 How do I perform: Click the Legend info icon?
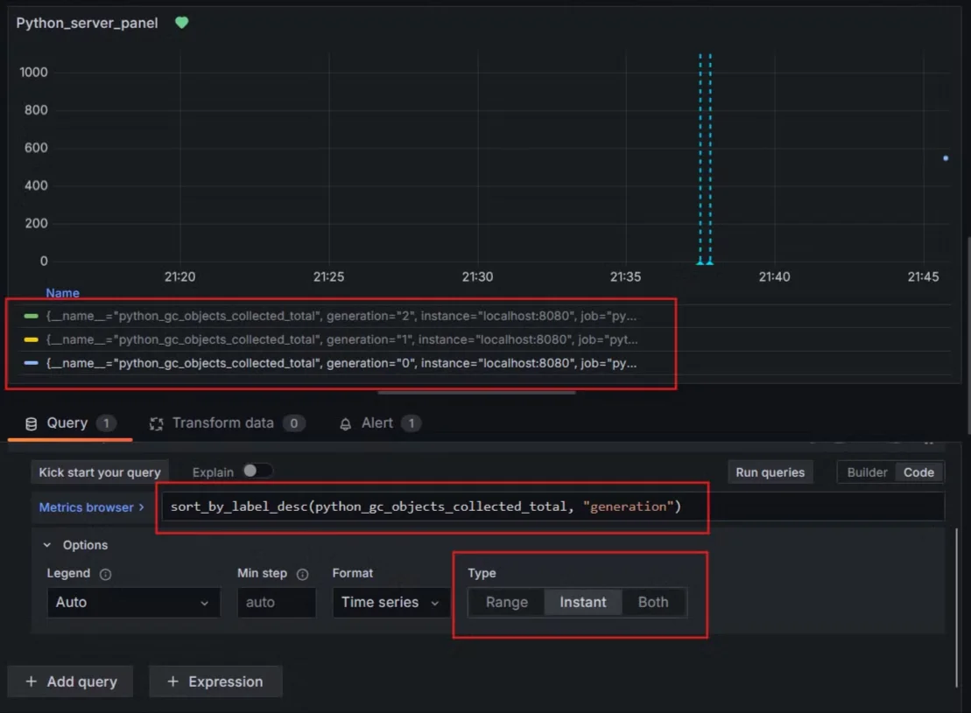click(105, 575)
